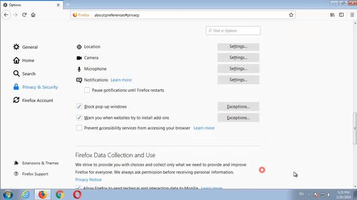Open the Library toolbar icon

click(x=332, y=15)
